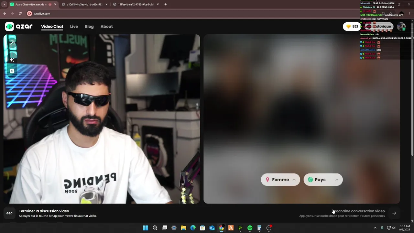Screen dimensions: 414x233
Task: Open Microsoft Store from the taskbar
Action: pyautogui.click(x=202, y=228)
